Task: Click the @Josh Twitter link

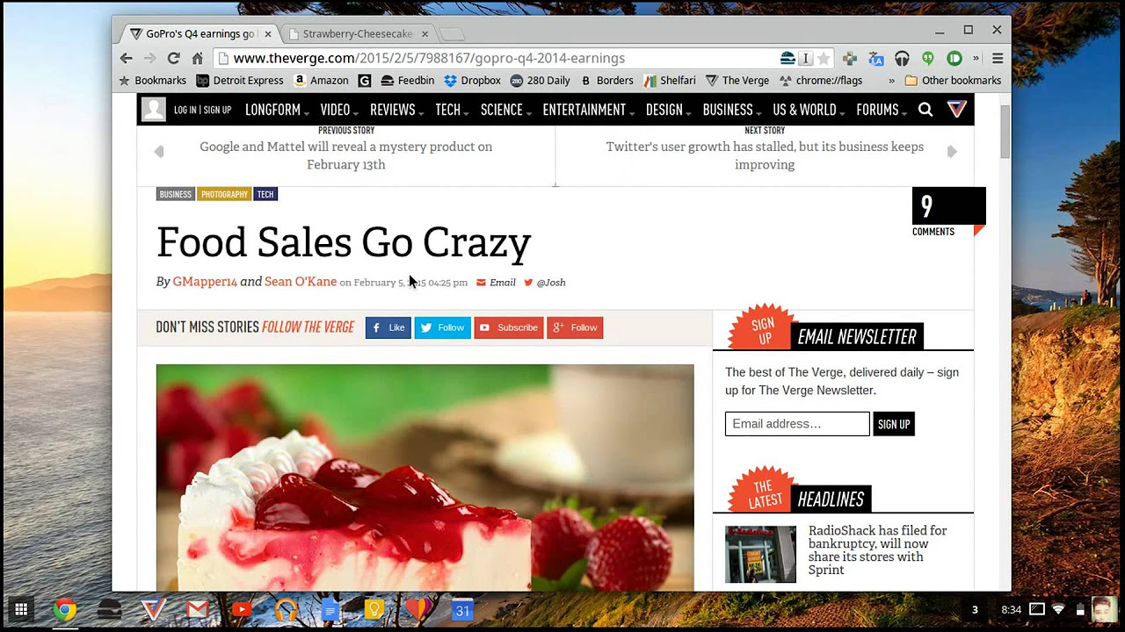Action: coord(545,283)
